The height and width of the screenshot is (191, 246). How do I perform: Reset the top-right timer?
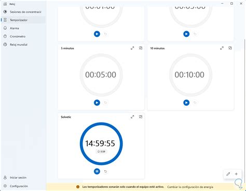[x=195, y=34]
